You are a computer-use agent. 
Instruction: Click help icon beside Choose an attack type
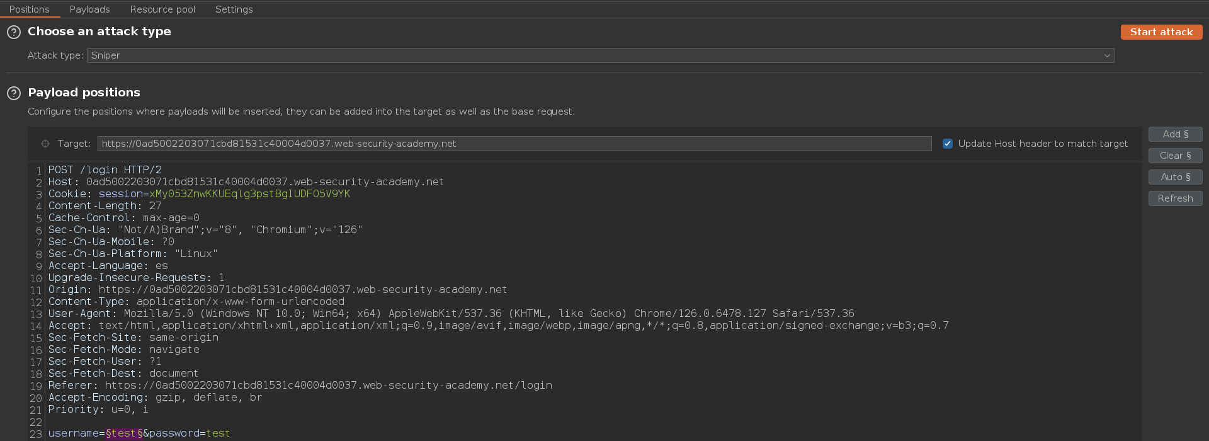[x=14, y=32]
